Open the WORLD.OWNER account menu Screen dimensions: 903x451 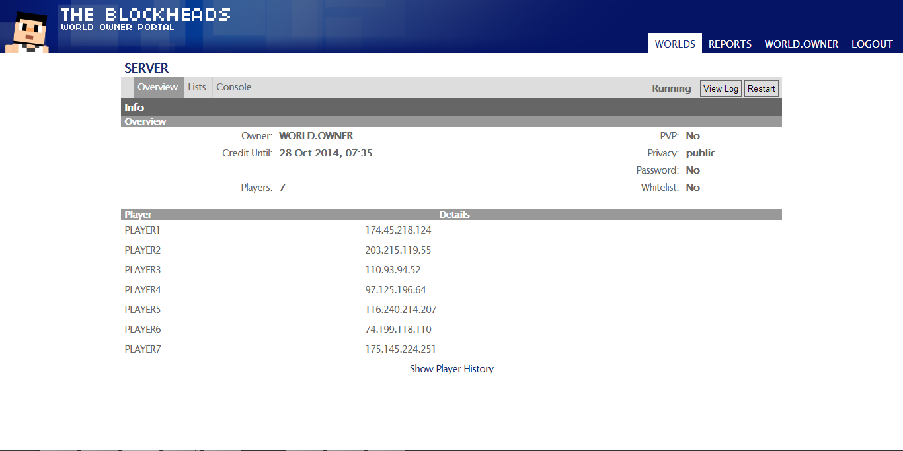click(x=801, y=44)
